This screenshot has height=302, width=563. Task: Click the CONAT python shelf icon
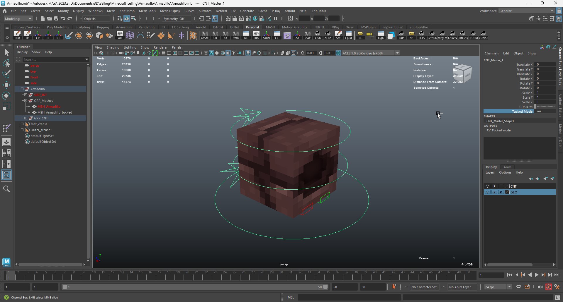(x=483, y=35)
